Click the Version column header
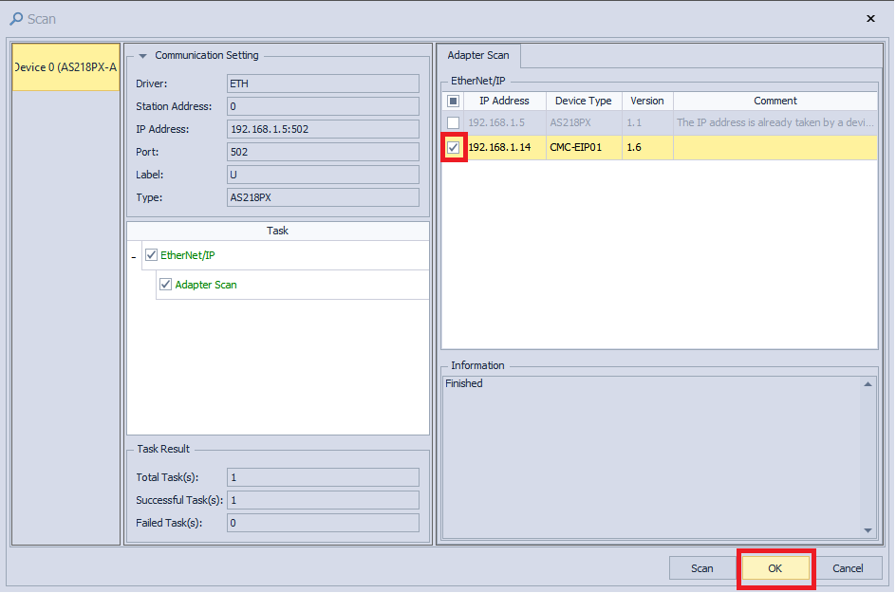896x593 pixels. click(647, 101)
